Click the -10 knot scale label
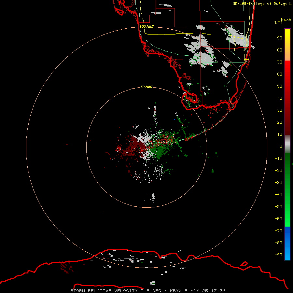The image size is (293, 293). pyautogui.click(x=278, y=159)
